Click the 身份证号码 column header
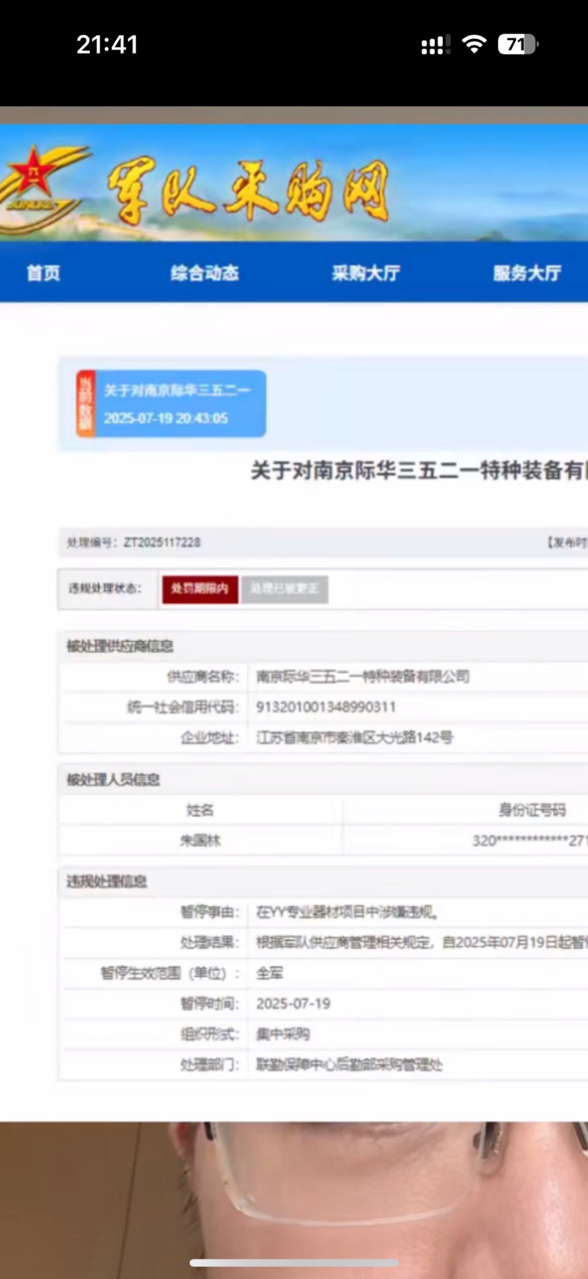588x1279 pixels. pos(532,810)
